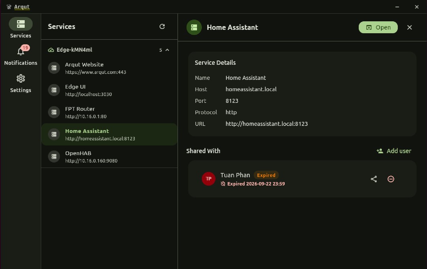Click the expired clock icon under Tuan Phan
Image resolution: width=427 pixels, height=269 pixels.
[223, 184]
